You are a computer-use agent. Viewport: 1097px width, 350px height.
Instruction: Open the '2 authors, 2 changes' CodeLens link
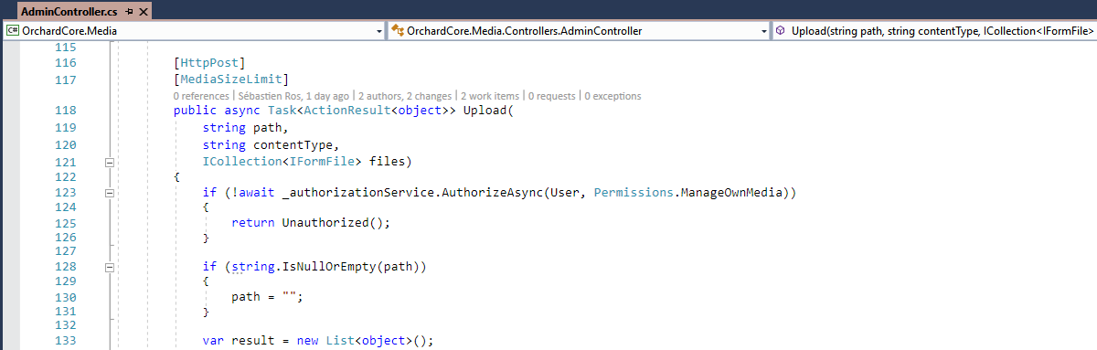coord(405,95)
